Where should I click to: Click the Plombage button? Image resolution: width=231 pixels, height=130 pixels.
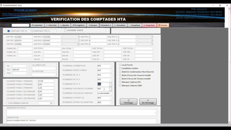[x=128, y=101]
